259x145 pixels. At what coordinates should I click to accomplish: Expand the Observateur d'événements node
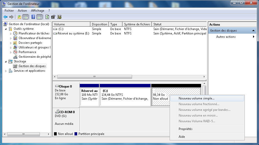click(x=11, y=38)
